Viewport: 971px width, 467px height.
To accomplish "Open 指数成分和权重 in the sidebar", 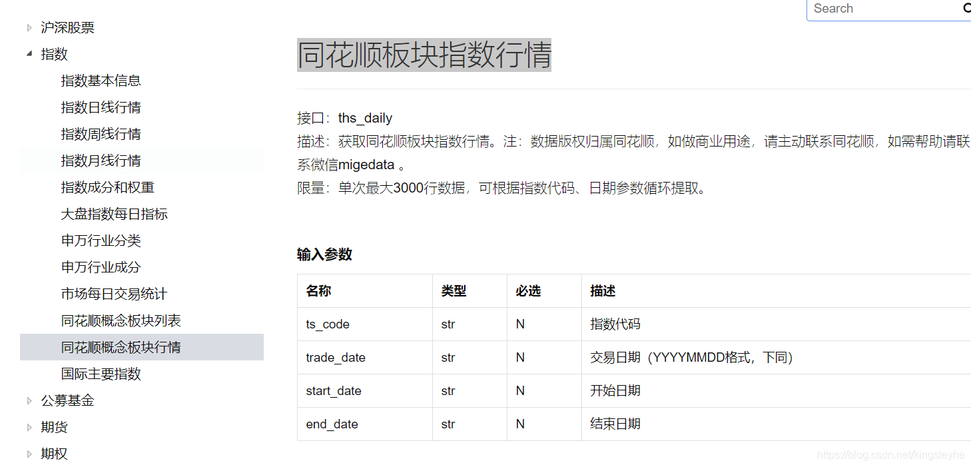I will click(108, 187).
